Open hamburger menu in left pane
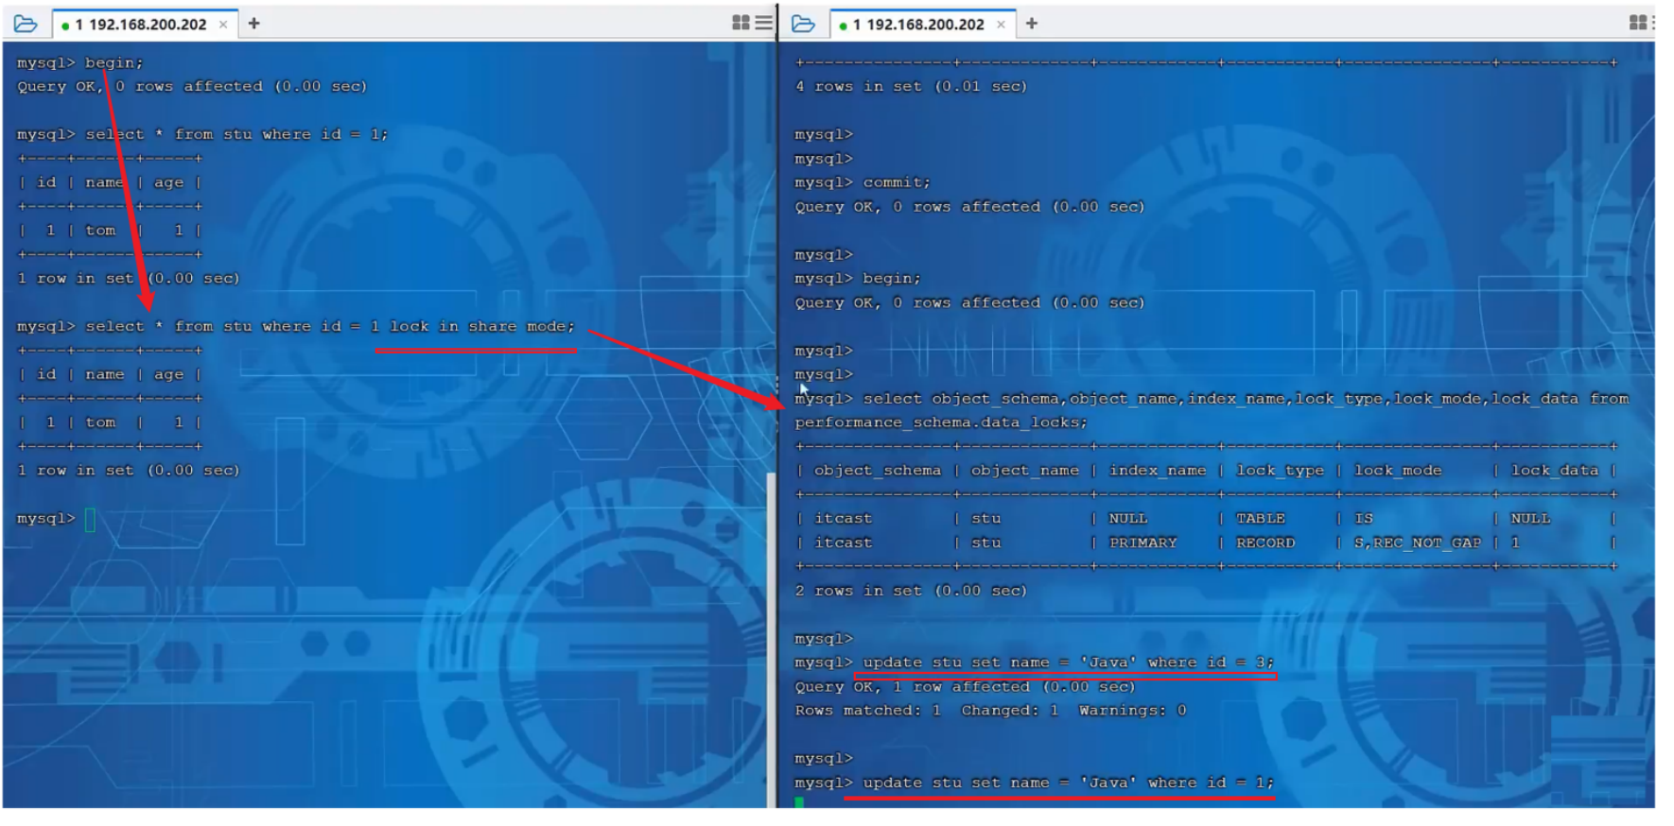Image resolution: width=1674 pixels, height=826 pixels. point(764,23)
